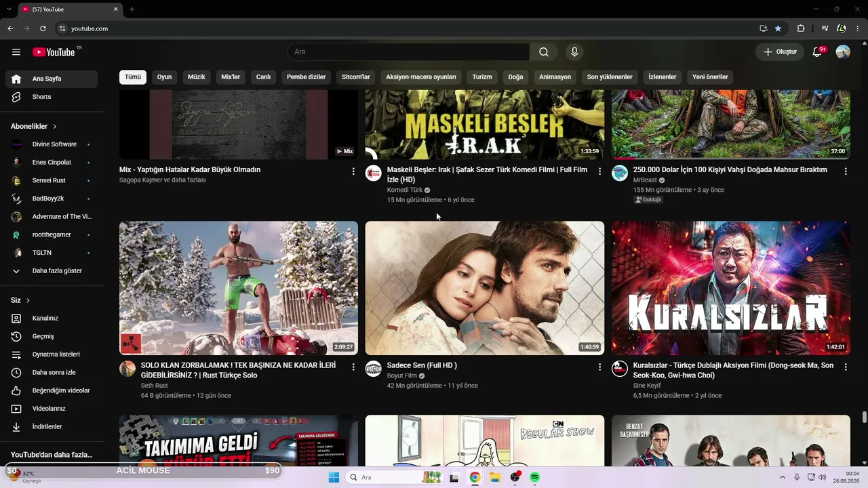
Task: Play the Kuralsızlar video thumbnail
Action: click(x=731, y=288)
